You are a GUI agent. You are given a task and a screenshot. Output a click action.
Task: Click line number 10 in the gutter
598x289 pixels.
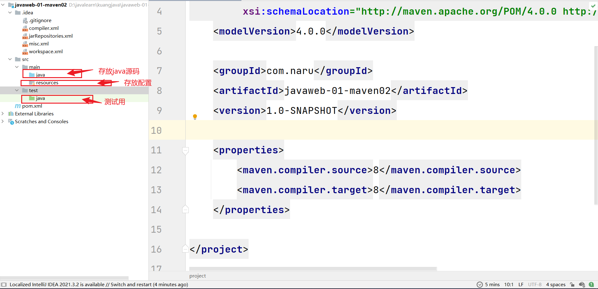tap(156, 130)
